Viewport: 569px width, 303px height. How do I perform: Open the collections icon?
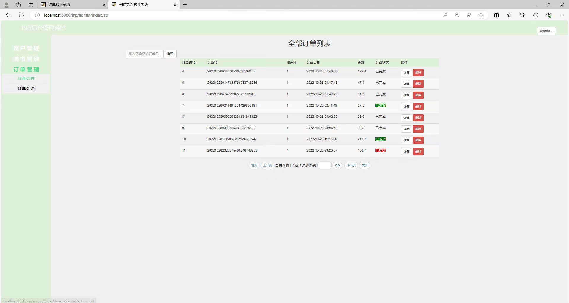click(x=523, y=15)
